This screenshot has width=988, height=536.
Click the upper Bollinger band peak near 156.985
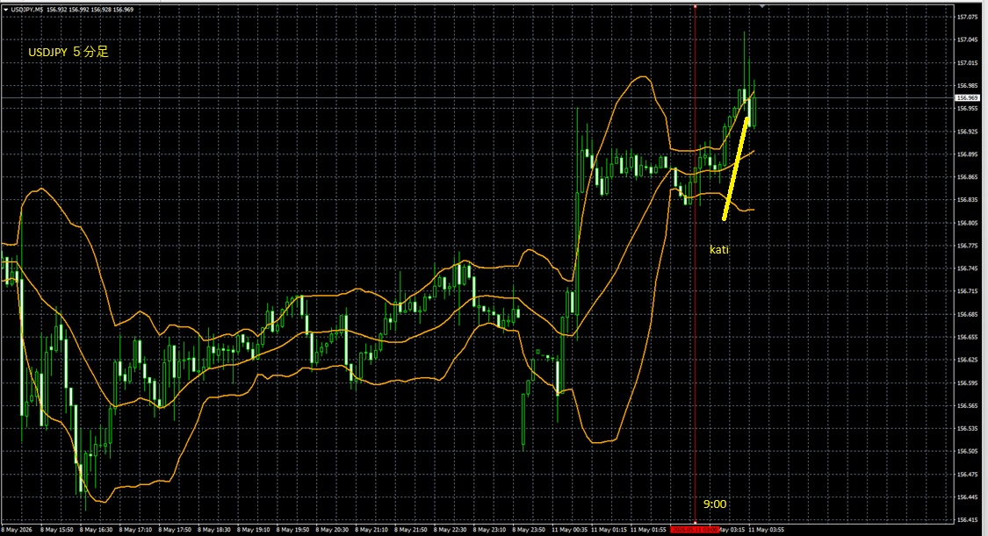click(641, 77)
